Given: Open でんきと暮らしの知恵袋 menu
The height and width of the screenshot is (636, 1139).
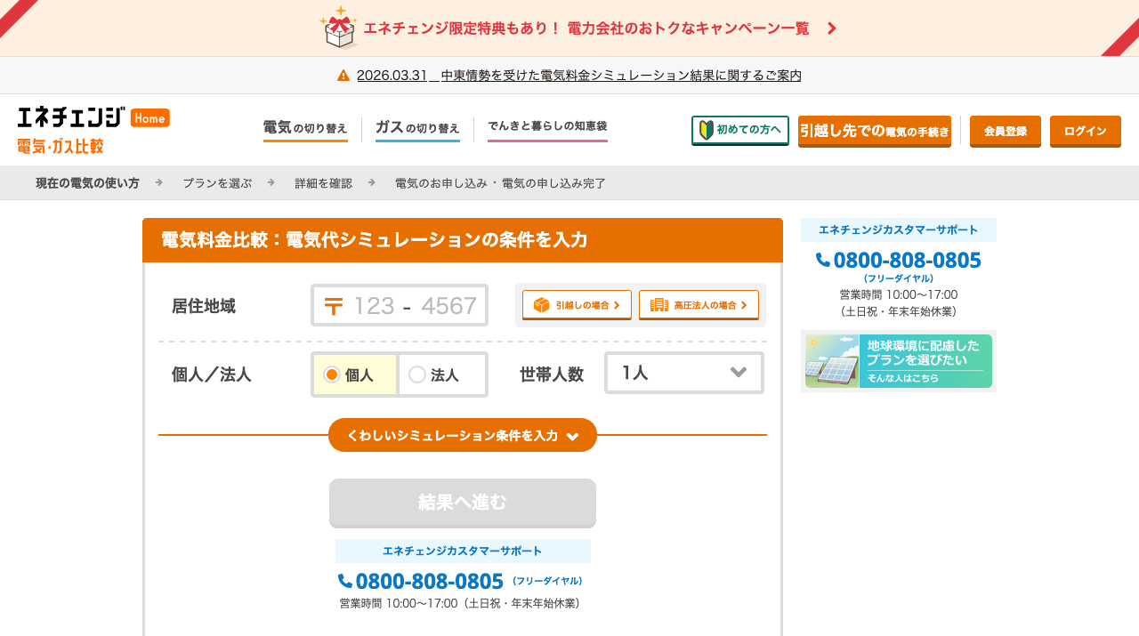Looking at the screenshot, I should (547, 128).
